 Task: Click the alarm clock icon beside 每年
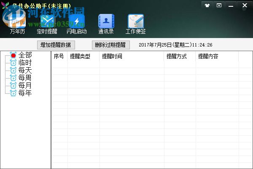coord(13,93)
